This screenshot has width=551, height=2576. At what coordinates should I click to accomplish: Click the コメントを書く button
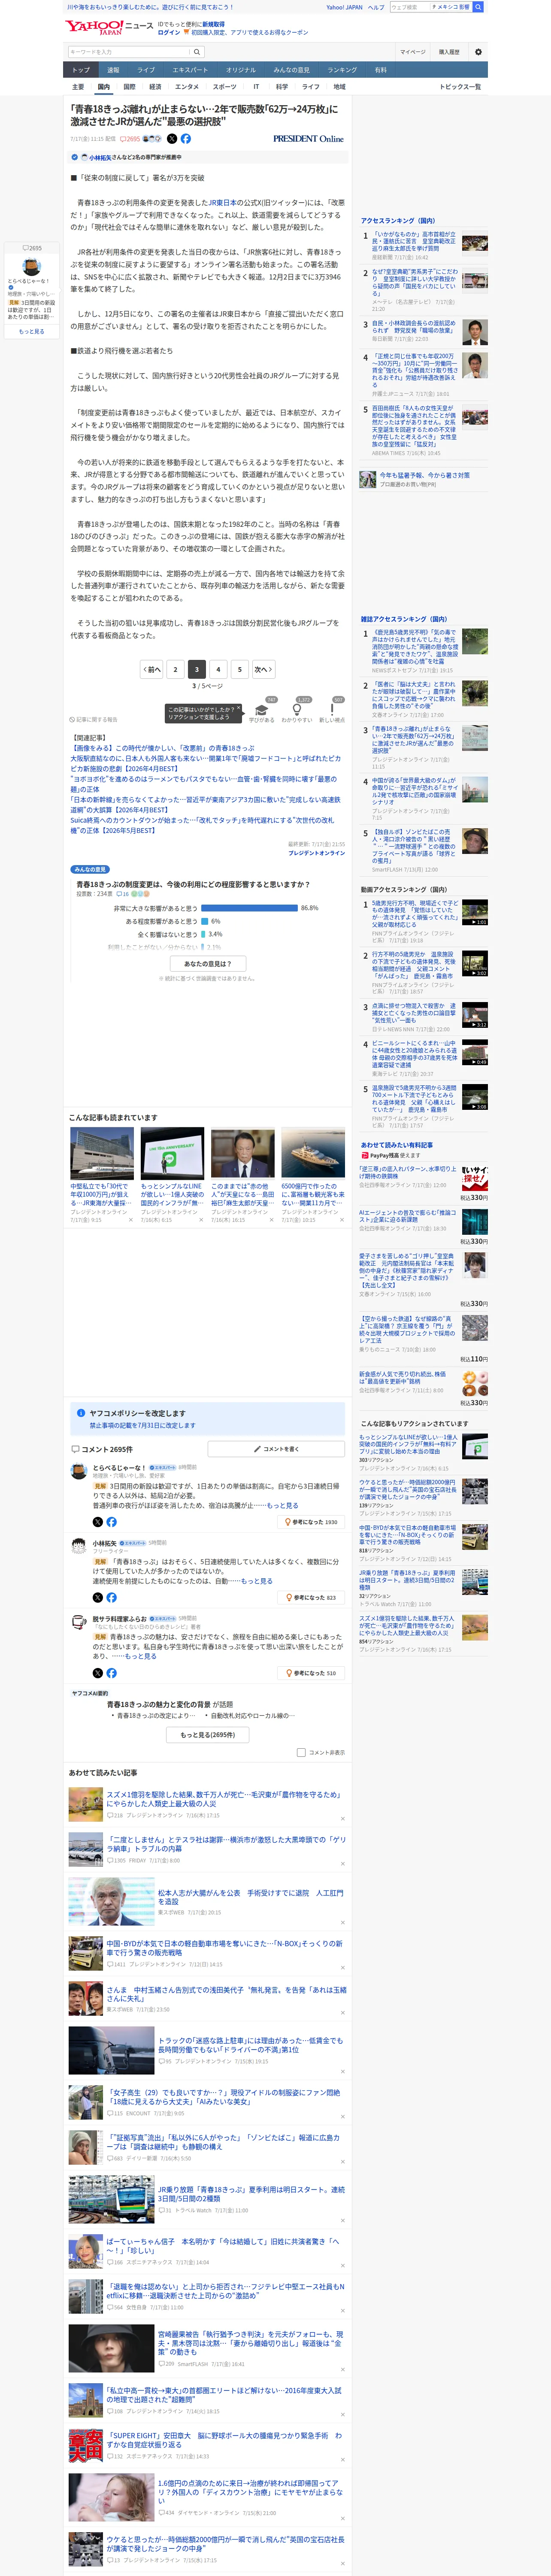[276, 1449]
